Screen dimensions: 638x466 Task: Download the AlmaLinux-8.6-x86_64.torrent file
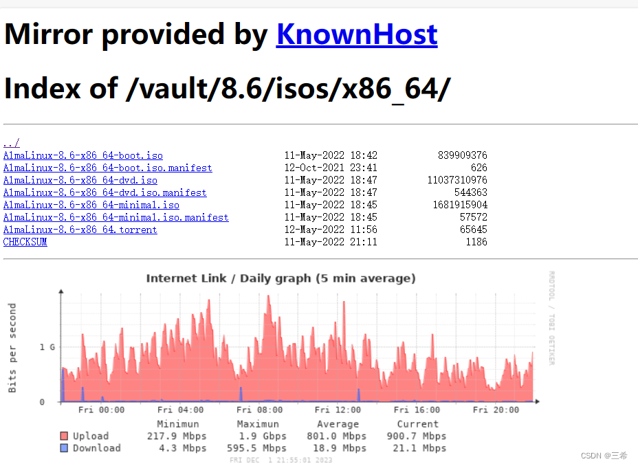pyautogui.click(x=80, y=230)
